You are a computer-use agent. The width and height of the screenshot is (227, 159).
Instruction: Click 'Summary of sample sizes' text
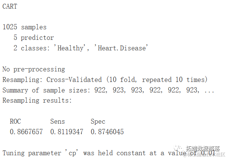(40, 90)
